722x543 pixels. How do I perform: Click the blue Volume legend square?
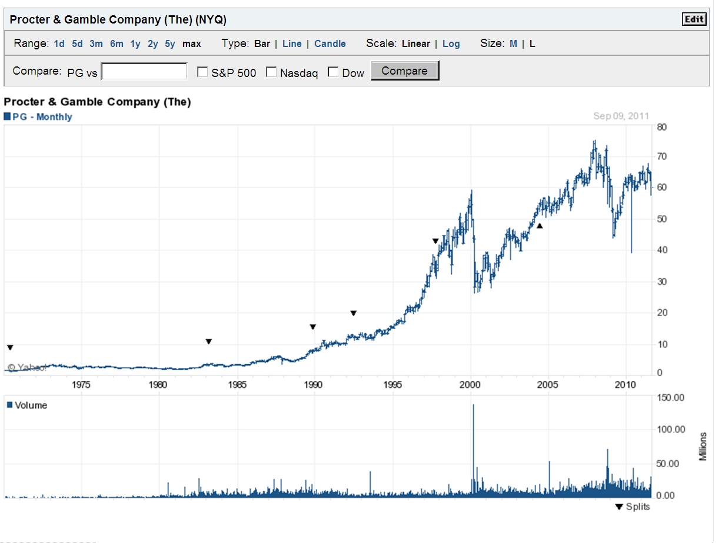click(x=9, y=405)
